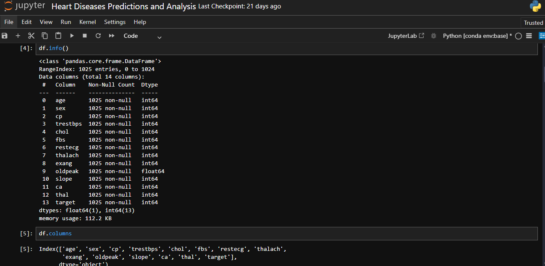The height and width of the screenshot is (266, 545).
Task: Click the float64 dtype on oldpeak row
Action: point(153,171)
